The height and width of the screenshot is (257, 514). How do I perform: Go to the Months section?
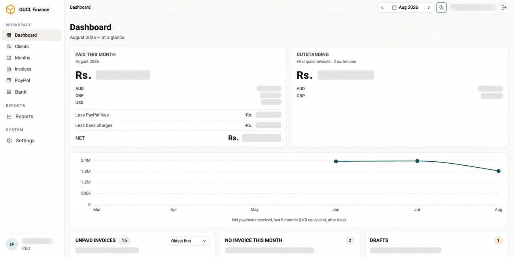tap(32, 58)
